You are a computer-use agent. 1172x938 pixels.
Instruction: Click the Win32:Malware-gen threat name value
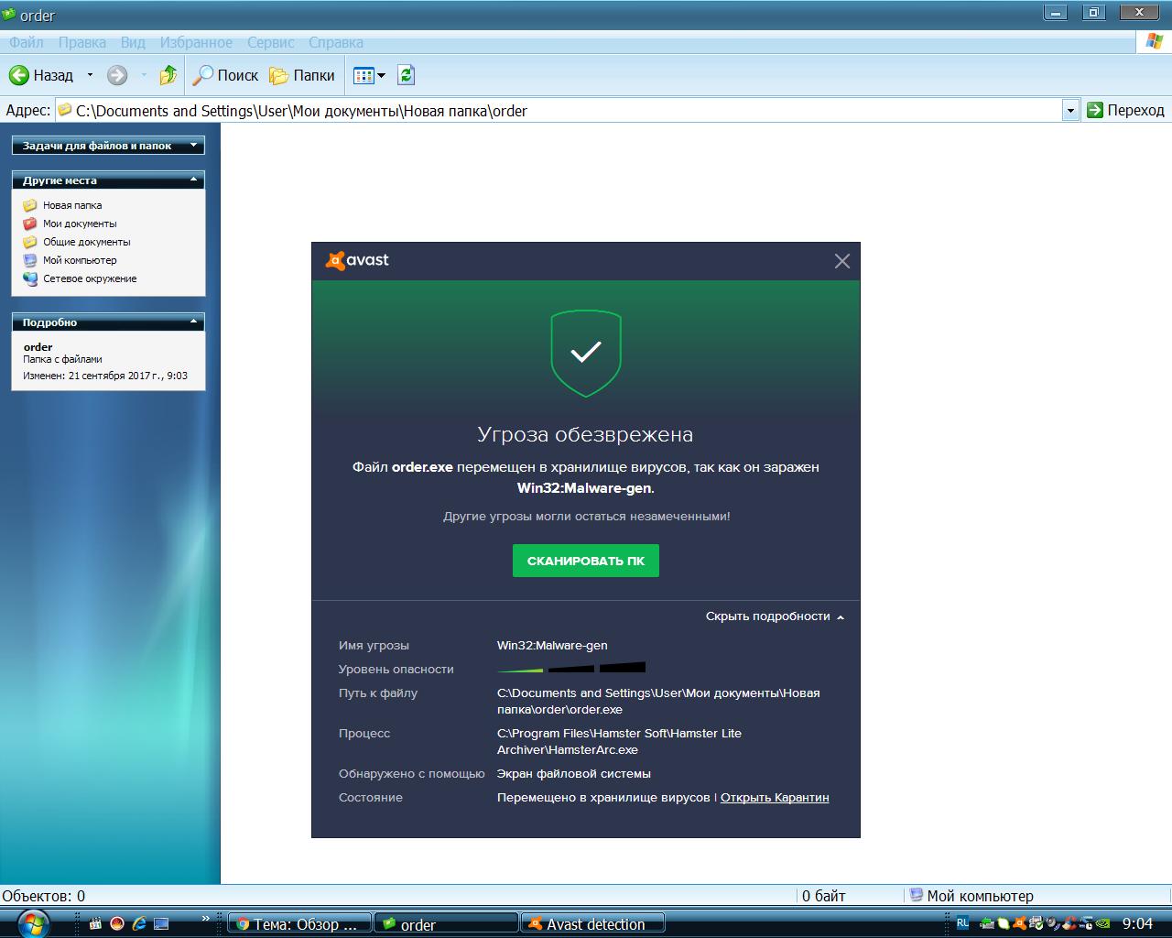552,646
